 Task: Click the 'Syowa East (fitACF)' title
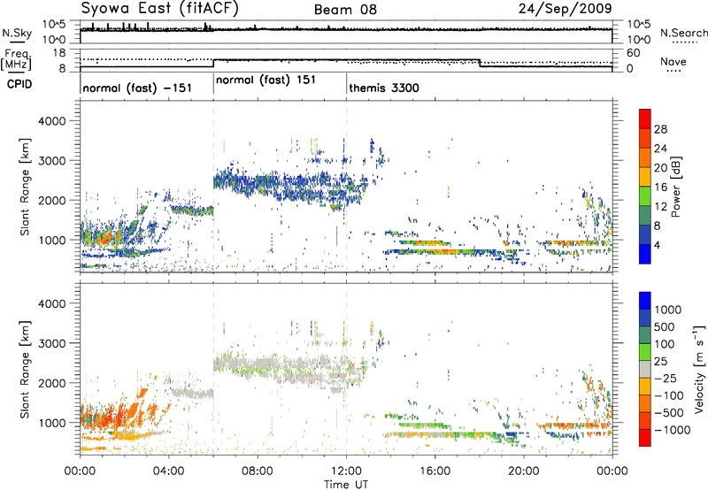point(159,9)
